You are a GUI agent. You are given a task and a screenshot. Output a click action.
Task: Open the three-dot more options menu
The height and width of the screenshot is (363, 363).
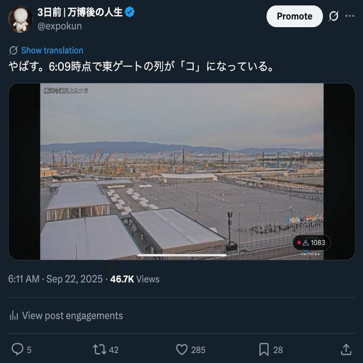(350, 16)
